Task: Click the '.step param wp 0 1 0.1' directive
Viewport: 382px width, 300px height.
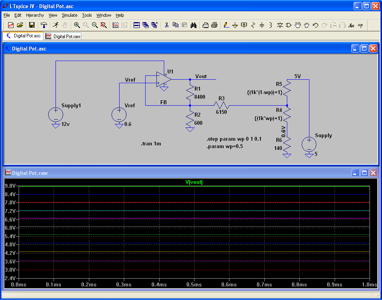Action: (234, 140)
